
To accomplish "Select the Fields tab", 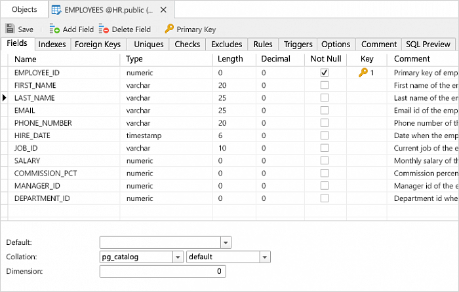I will [17, 43].
